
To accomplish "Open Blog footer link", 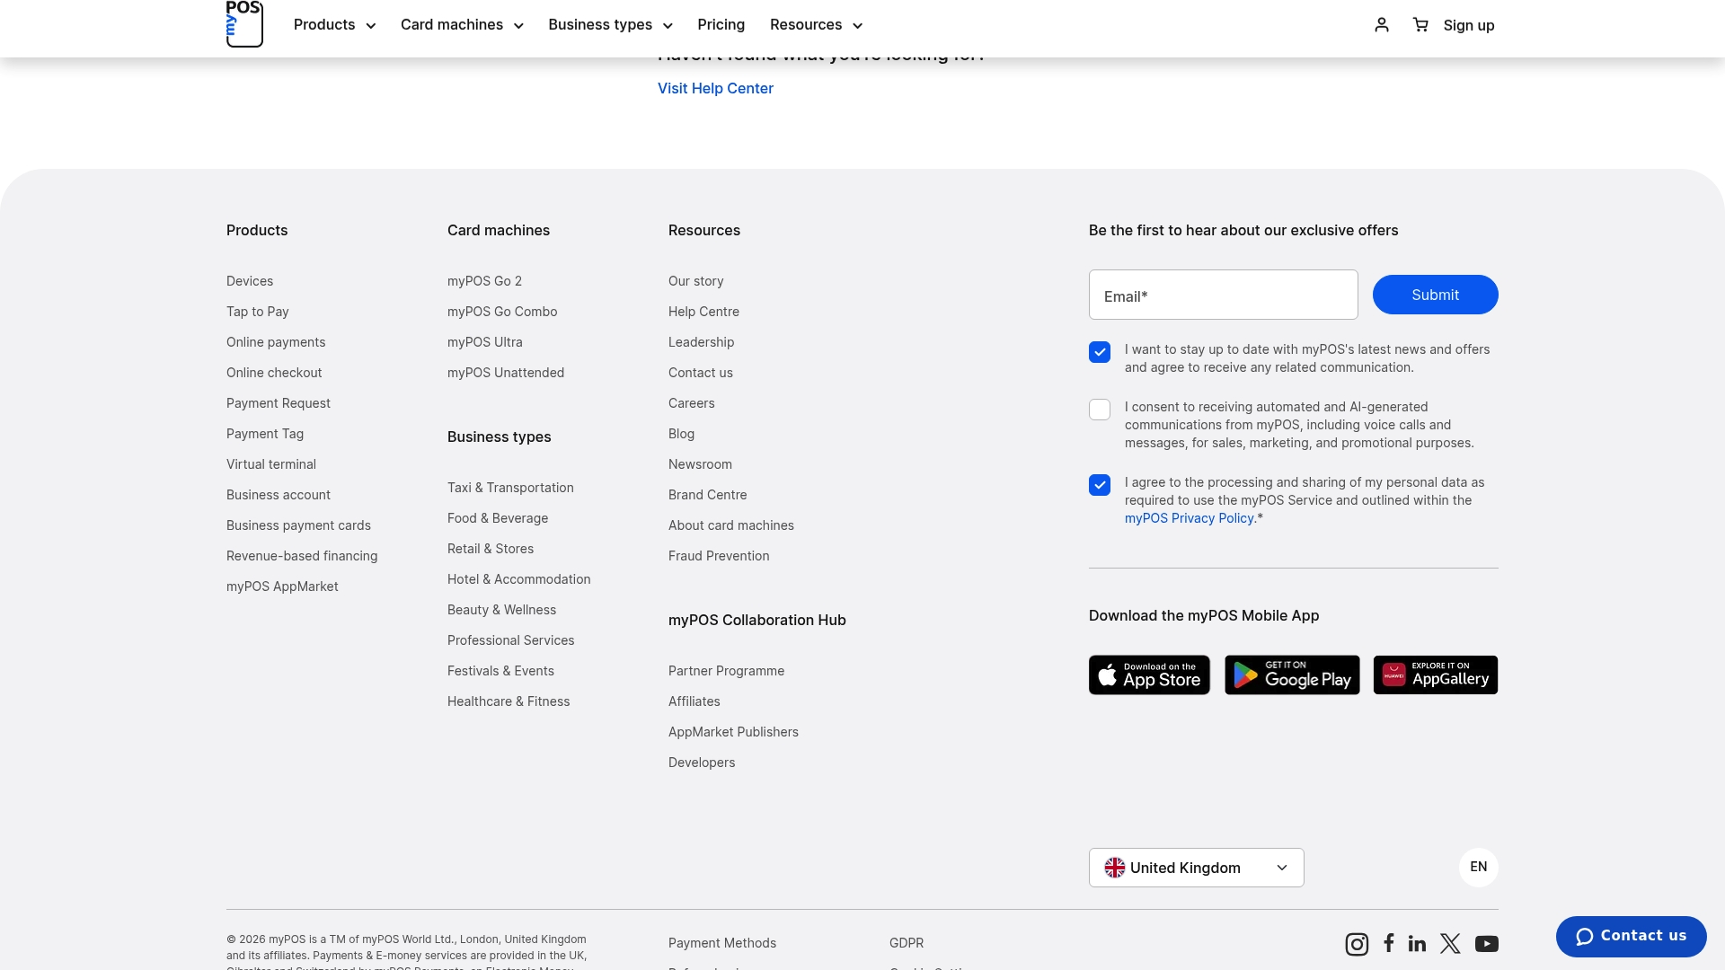I will (681, 434).
